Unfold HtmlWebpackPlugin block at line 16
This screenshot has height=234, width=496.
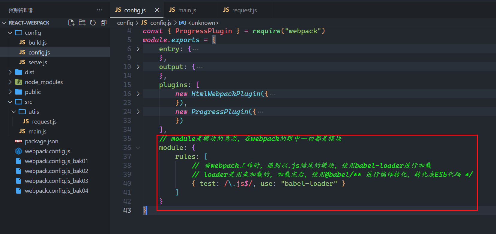click(138, 94)
